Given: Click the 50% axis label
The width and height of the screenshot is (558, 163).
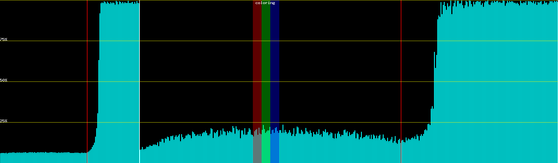Looking at the screenshot, I should 4,80.
